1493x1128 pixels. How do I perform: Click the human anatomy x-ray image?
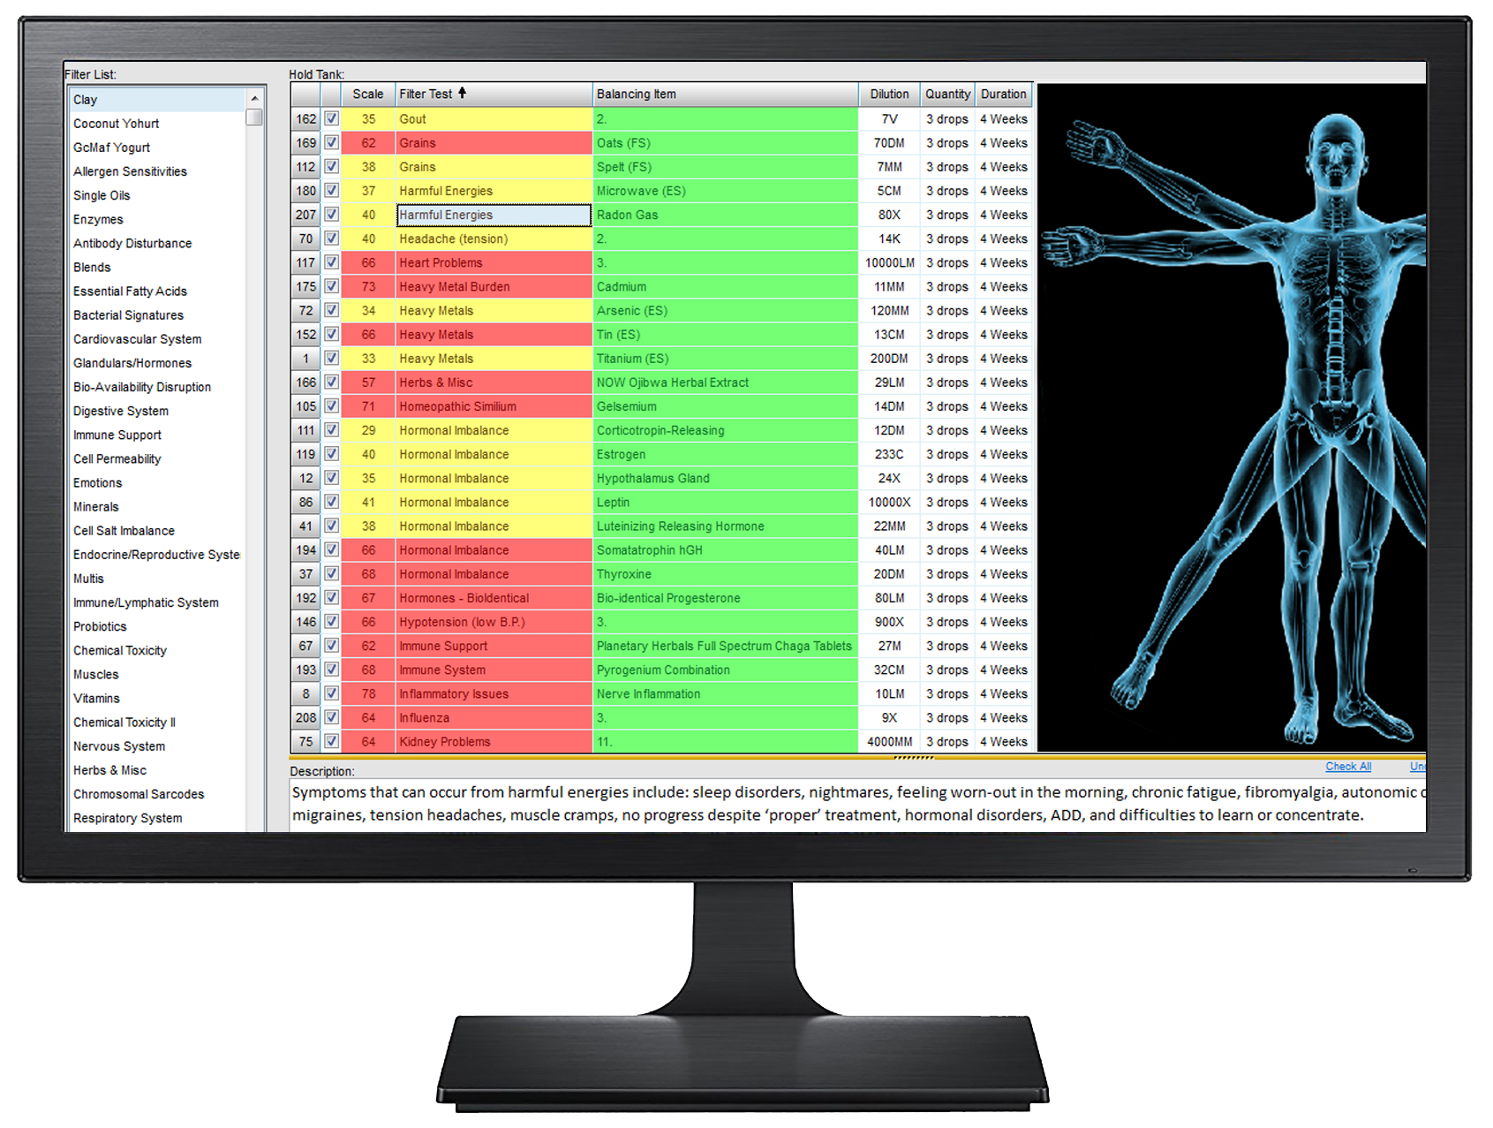click(1232, 417)
